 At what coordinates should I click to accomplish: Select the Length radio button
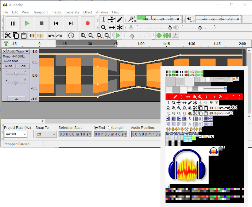click(110, 128)
